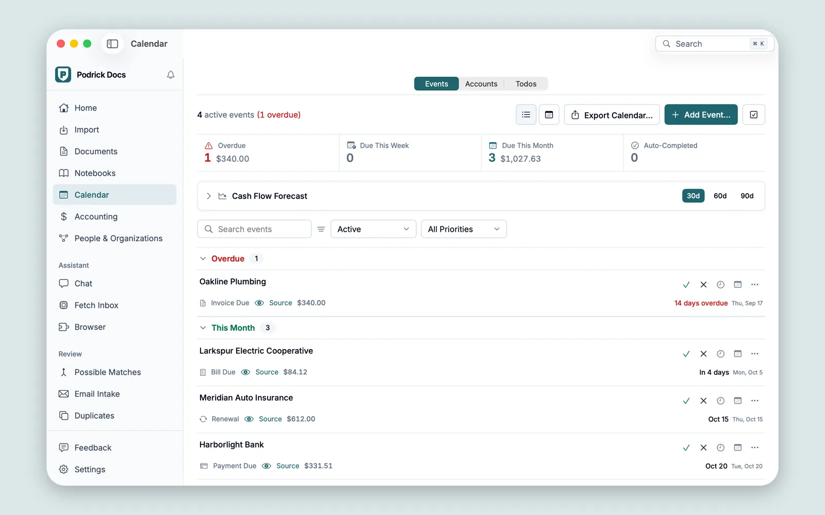Toggle Source eye for Larkspur Electric
The height and width of the screenshot is (515, 825).
245,372
